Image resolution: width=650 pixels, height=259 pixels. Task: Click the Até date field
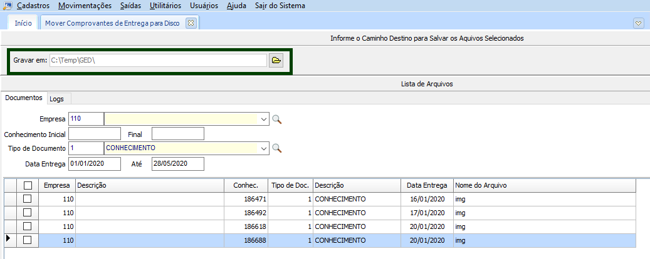coord(178,163)
